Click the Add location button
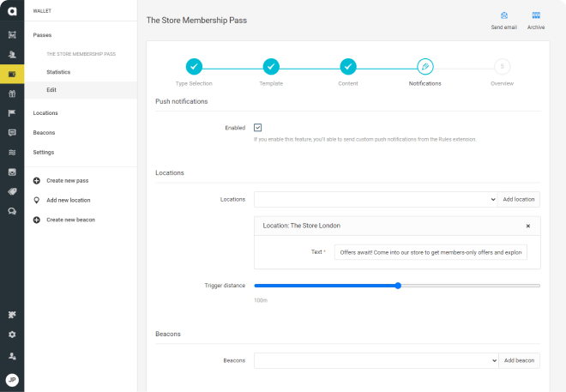 click(519, 199)
